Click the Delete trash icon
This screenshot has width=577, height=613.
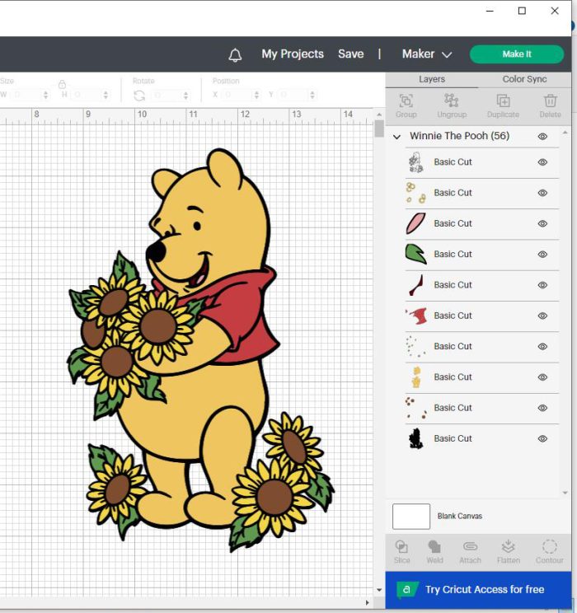click(550, 101)
